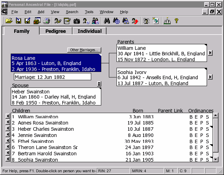Image resolution: width=224 pixels, height=175 pixels.
Task: Click the children list scroll up arrow
Action: tap(216, 116)
